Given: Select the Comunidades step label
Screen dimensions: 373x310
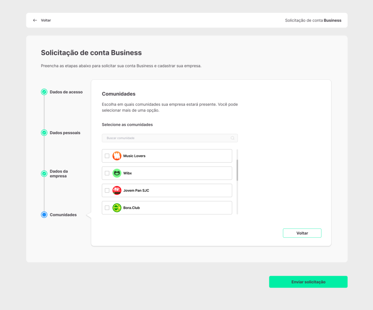Looking at the screenshot, I should pos(63,215).
